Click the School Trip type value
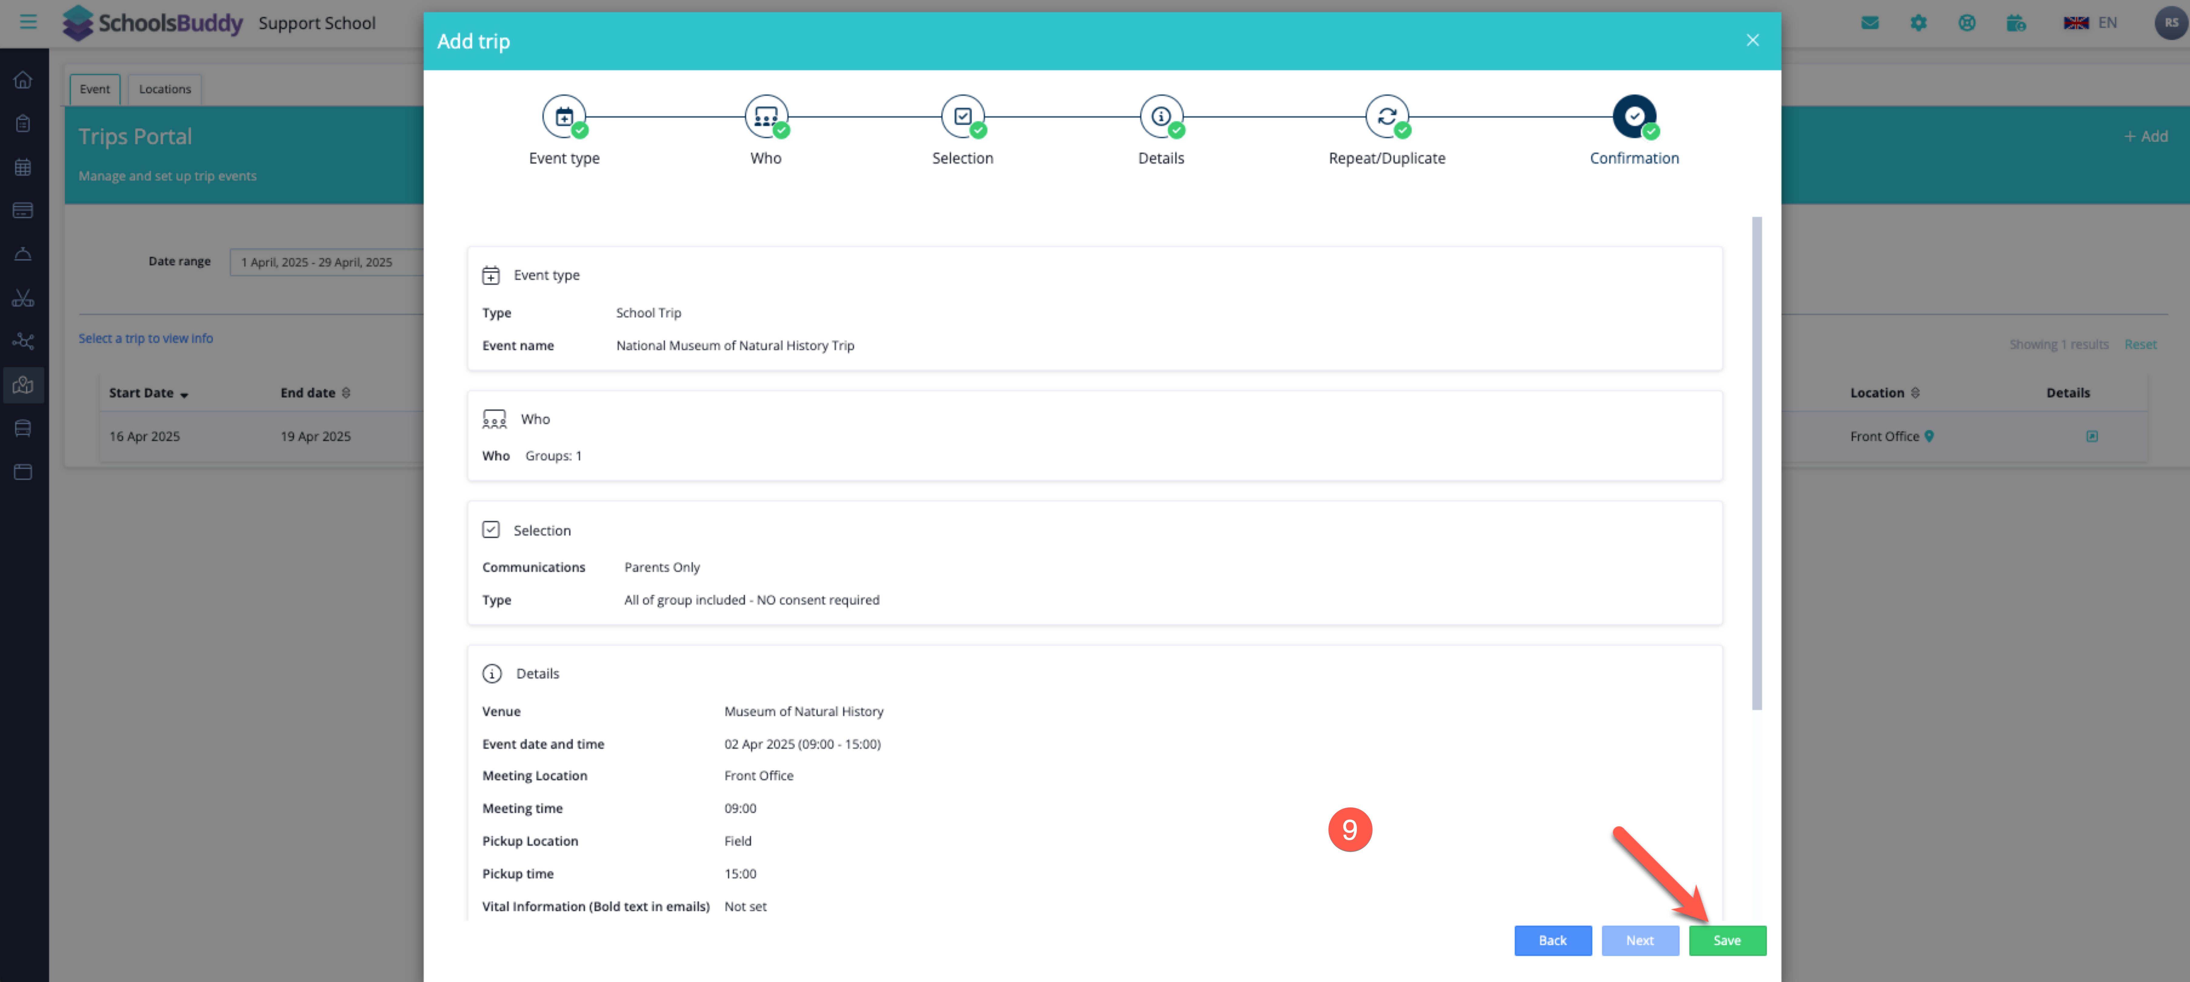 (x=649, y=314)
